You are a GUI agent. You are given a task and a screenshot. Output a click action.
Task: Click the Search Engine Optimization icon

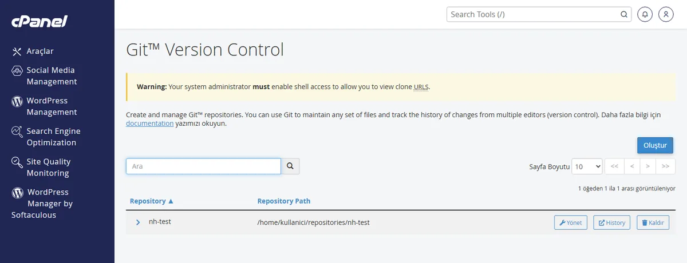(x=17, y=131)
